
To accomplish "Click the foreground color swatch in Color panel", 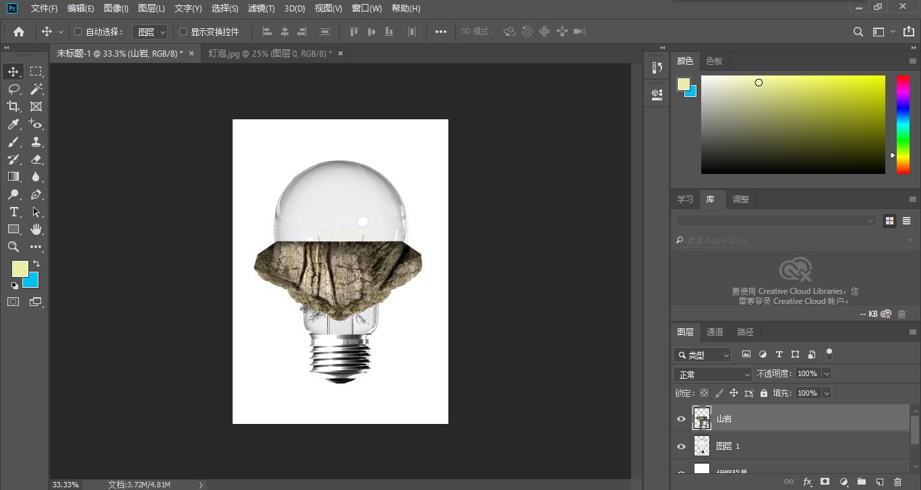I will [683, 84].
